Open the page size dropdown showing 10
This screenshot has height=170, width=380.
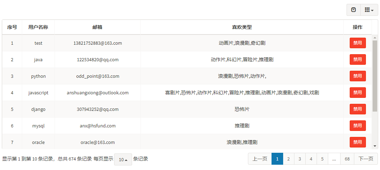pyautogui.click(x=123, y=159)
